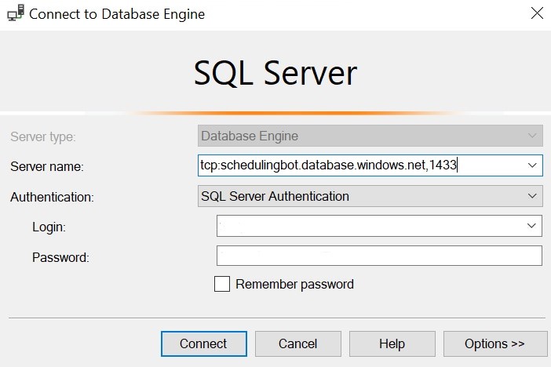Cancel the connection dialog
This screenshot has height=367, width=551.
coord(298,343)
